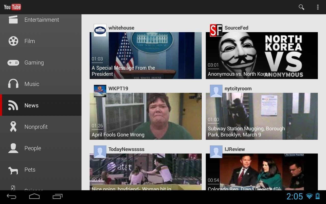Select the Film reel icon

point(13,41)
